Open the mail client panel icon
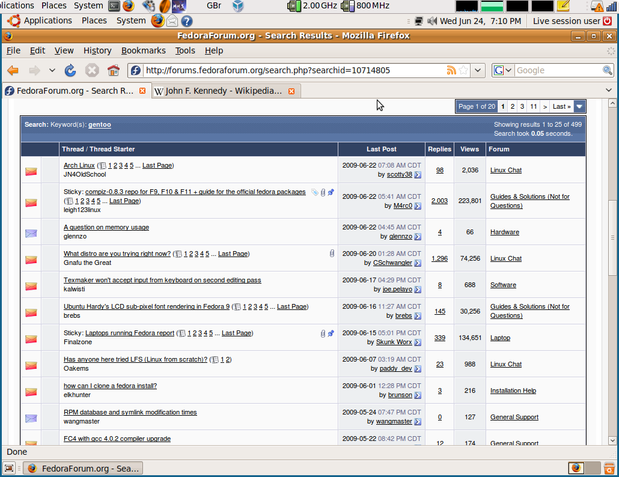Screen dimensions: 619x477 [172, 20]
